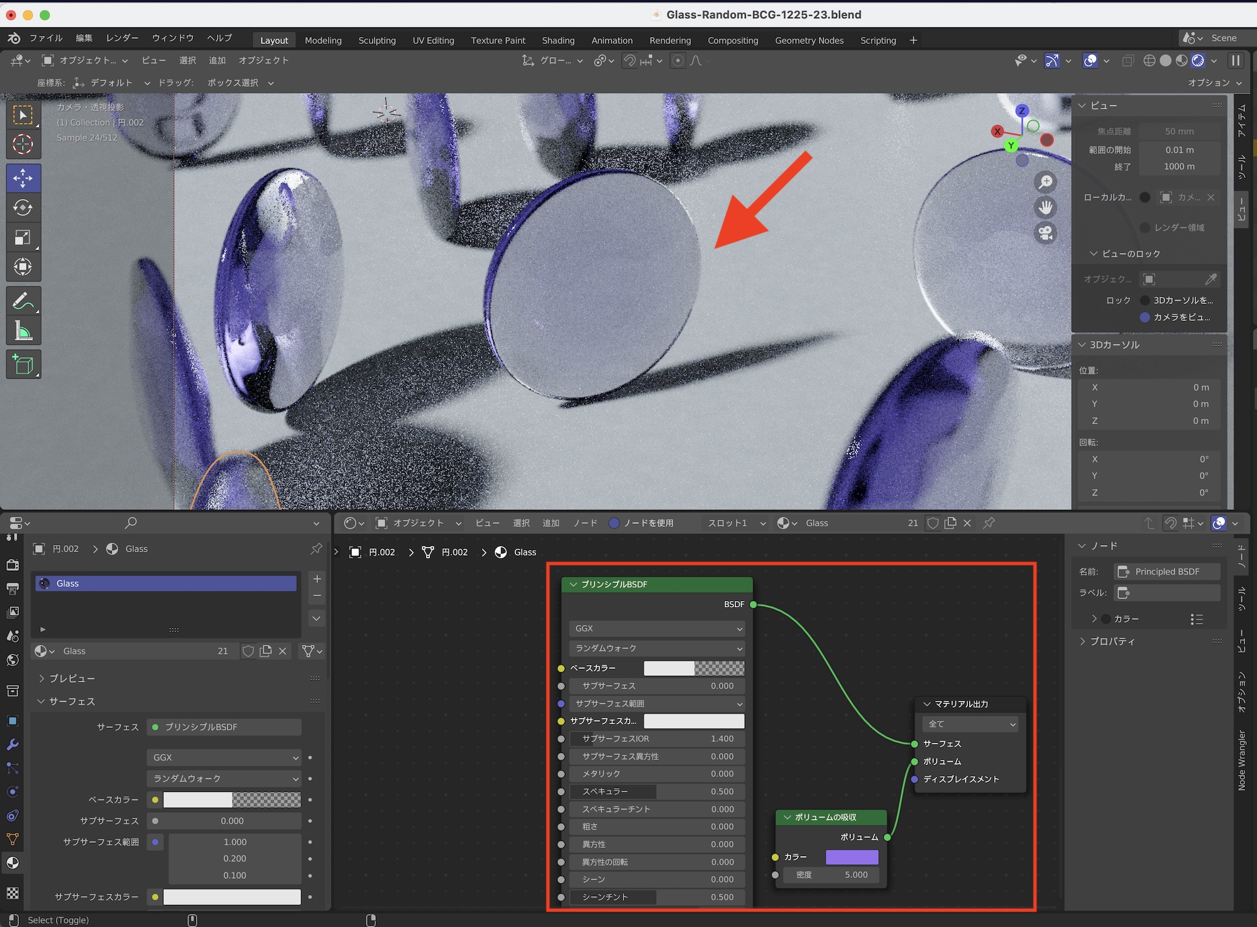Select the Move tool in the toolbar
This screenshot has width=1257, height=927.
(x=23, y=178)
